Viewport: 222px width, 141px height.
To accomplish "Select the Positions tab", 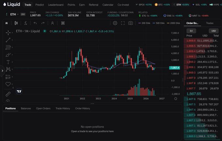I will tap(10, 108).
